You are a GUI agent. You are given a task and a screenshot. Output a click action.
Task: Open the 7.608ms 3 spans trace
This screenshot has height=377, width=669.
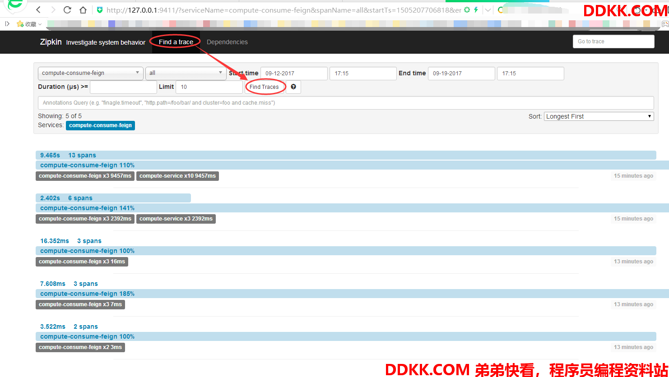(69, 284)
